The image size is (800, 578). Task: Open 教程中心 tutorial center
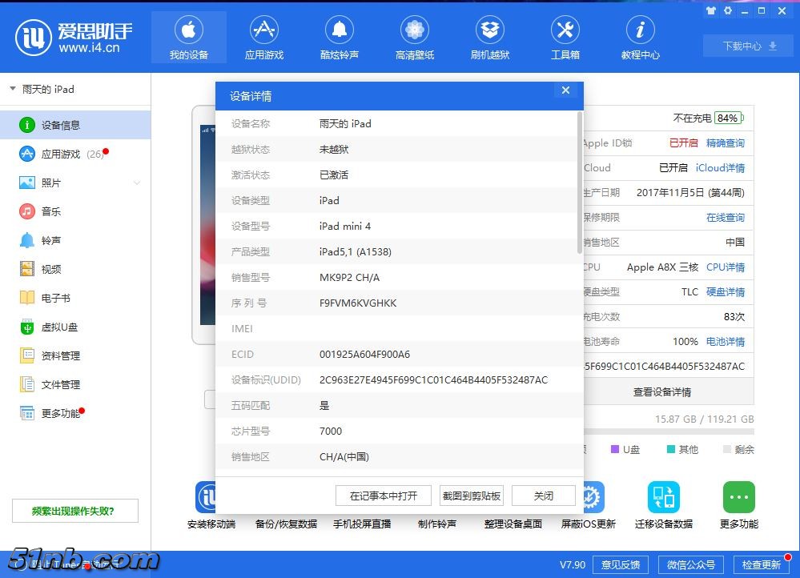coord(640,38)
